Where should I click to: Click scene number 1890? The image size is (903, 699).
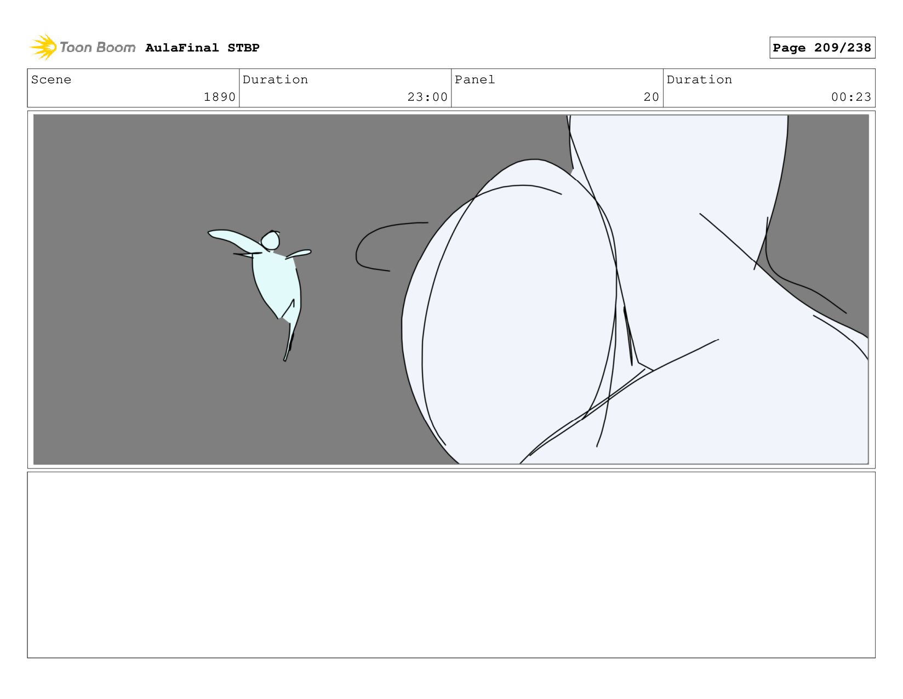[219, 97]
